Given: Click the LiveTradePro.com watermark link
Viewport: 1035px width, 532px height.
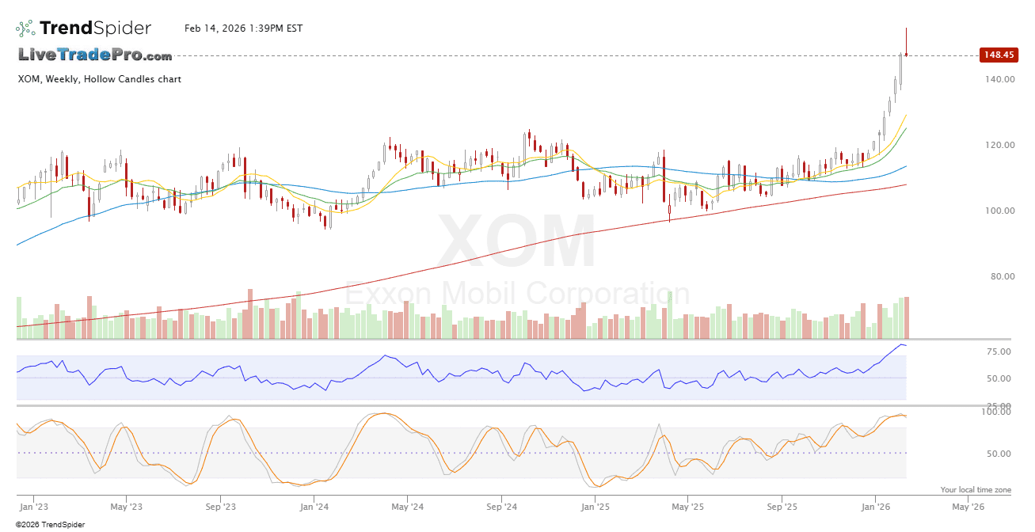Looking at the screenshot, I should pos(95,55).
